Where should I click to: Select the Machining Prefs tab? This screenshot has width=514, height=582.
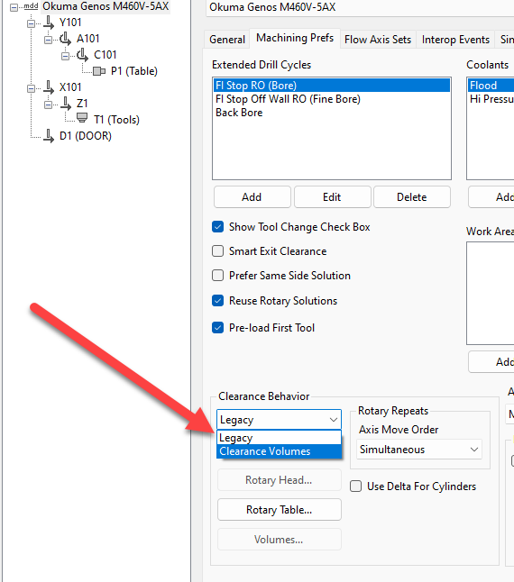[295, 38]
